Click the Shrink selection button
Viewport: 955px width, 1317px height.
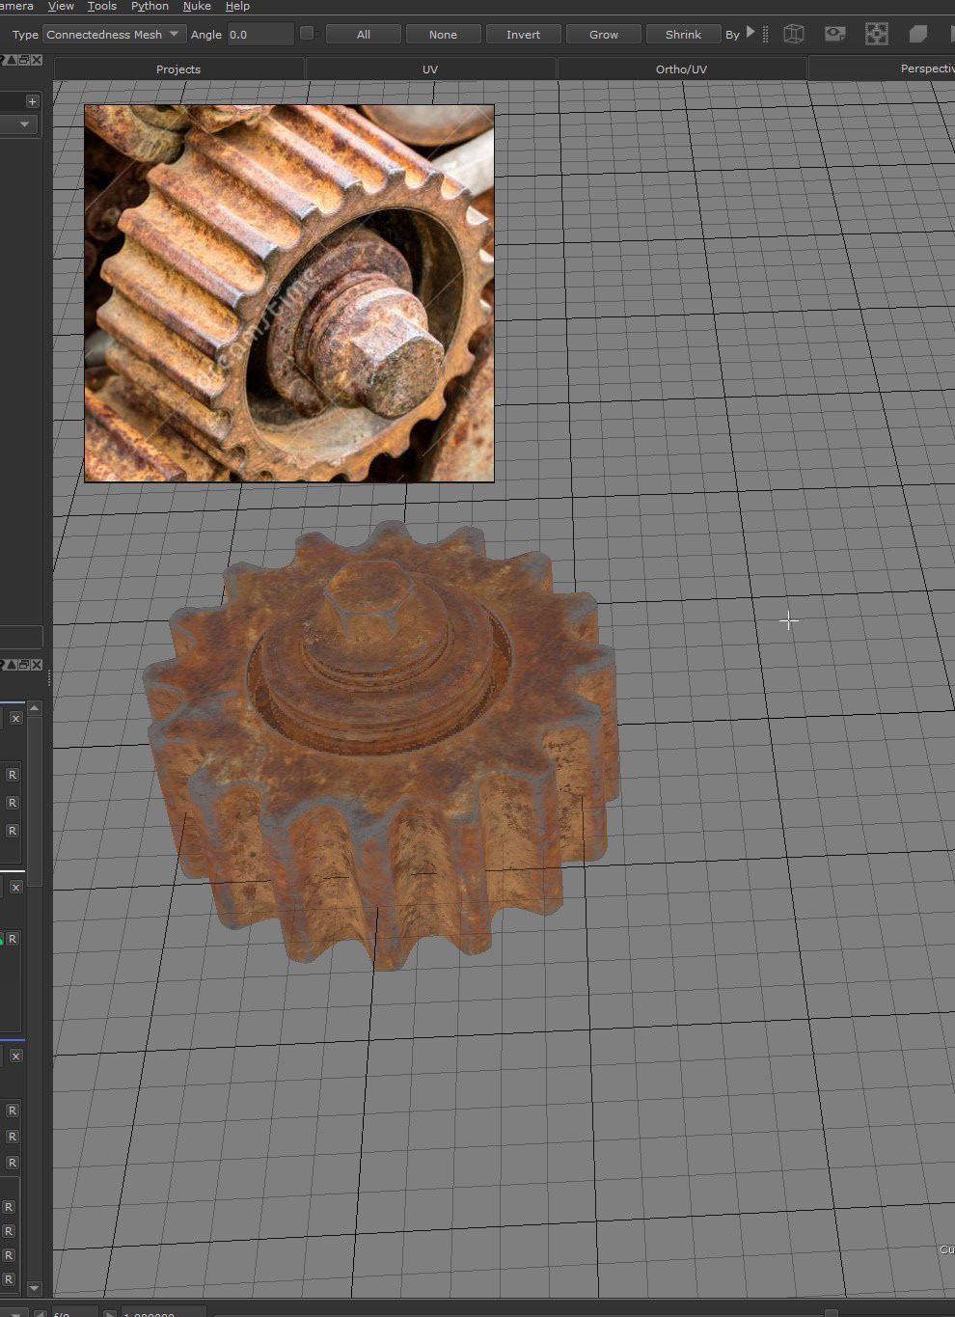tap(683, 34)
